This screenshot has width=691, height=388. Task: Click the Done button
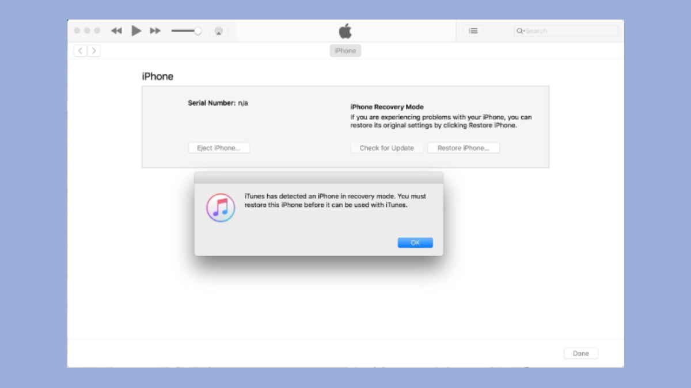tap(580, 353)
